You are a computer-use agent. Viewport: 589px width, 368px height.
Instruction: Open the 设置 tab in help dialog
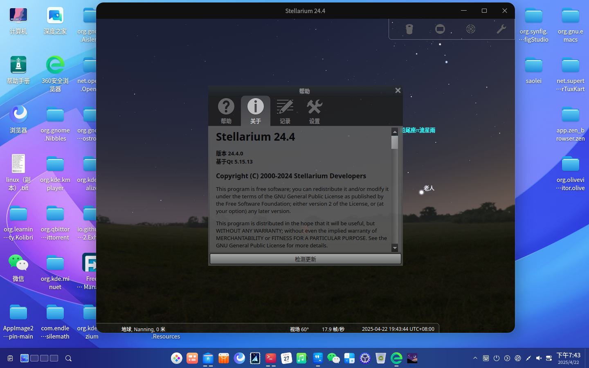click(x=315, y=111)
